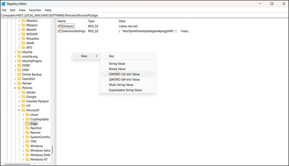Expand the Cryptography key chevron
The width and height of the screenshot is (289, 166).
coord(23,119)
